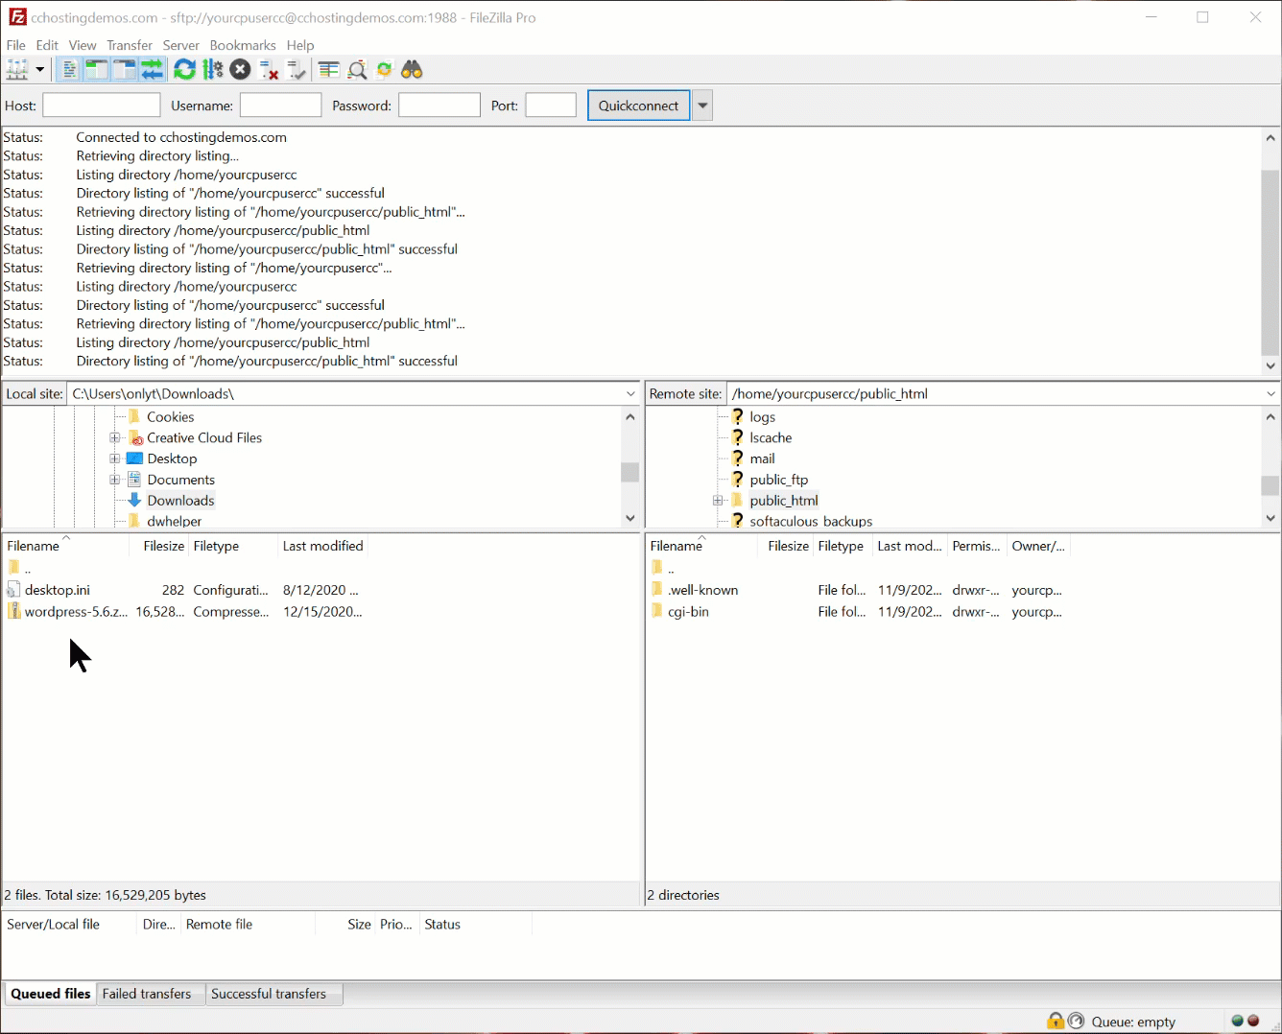Sort local files by Last modified

(x=322, y=546)
